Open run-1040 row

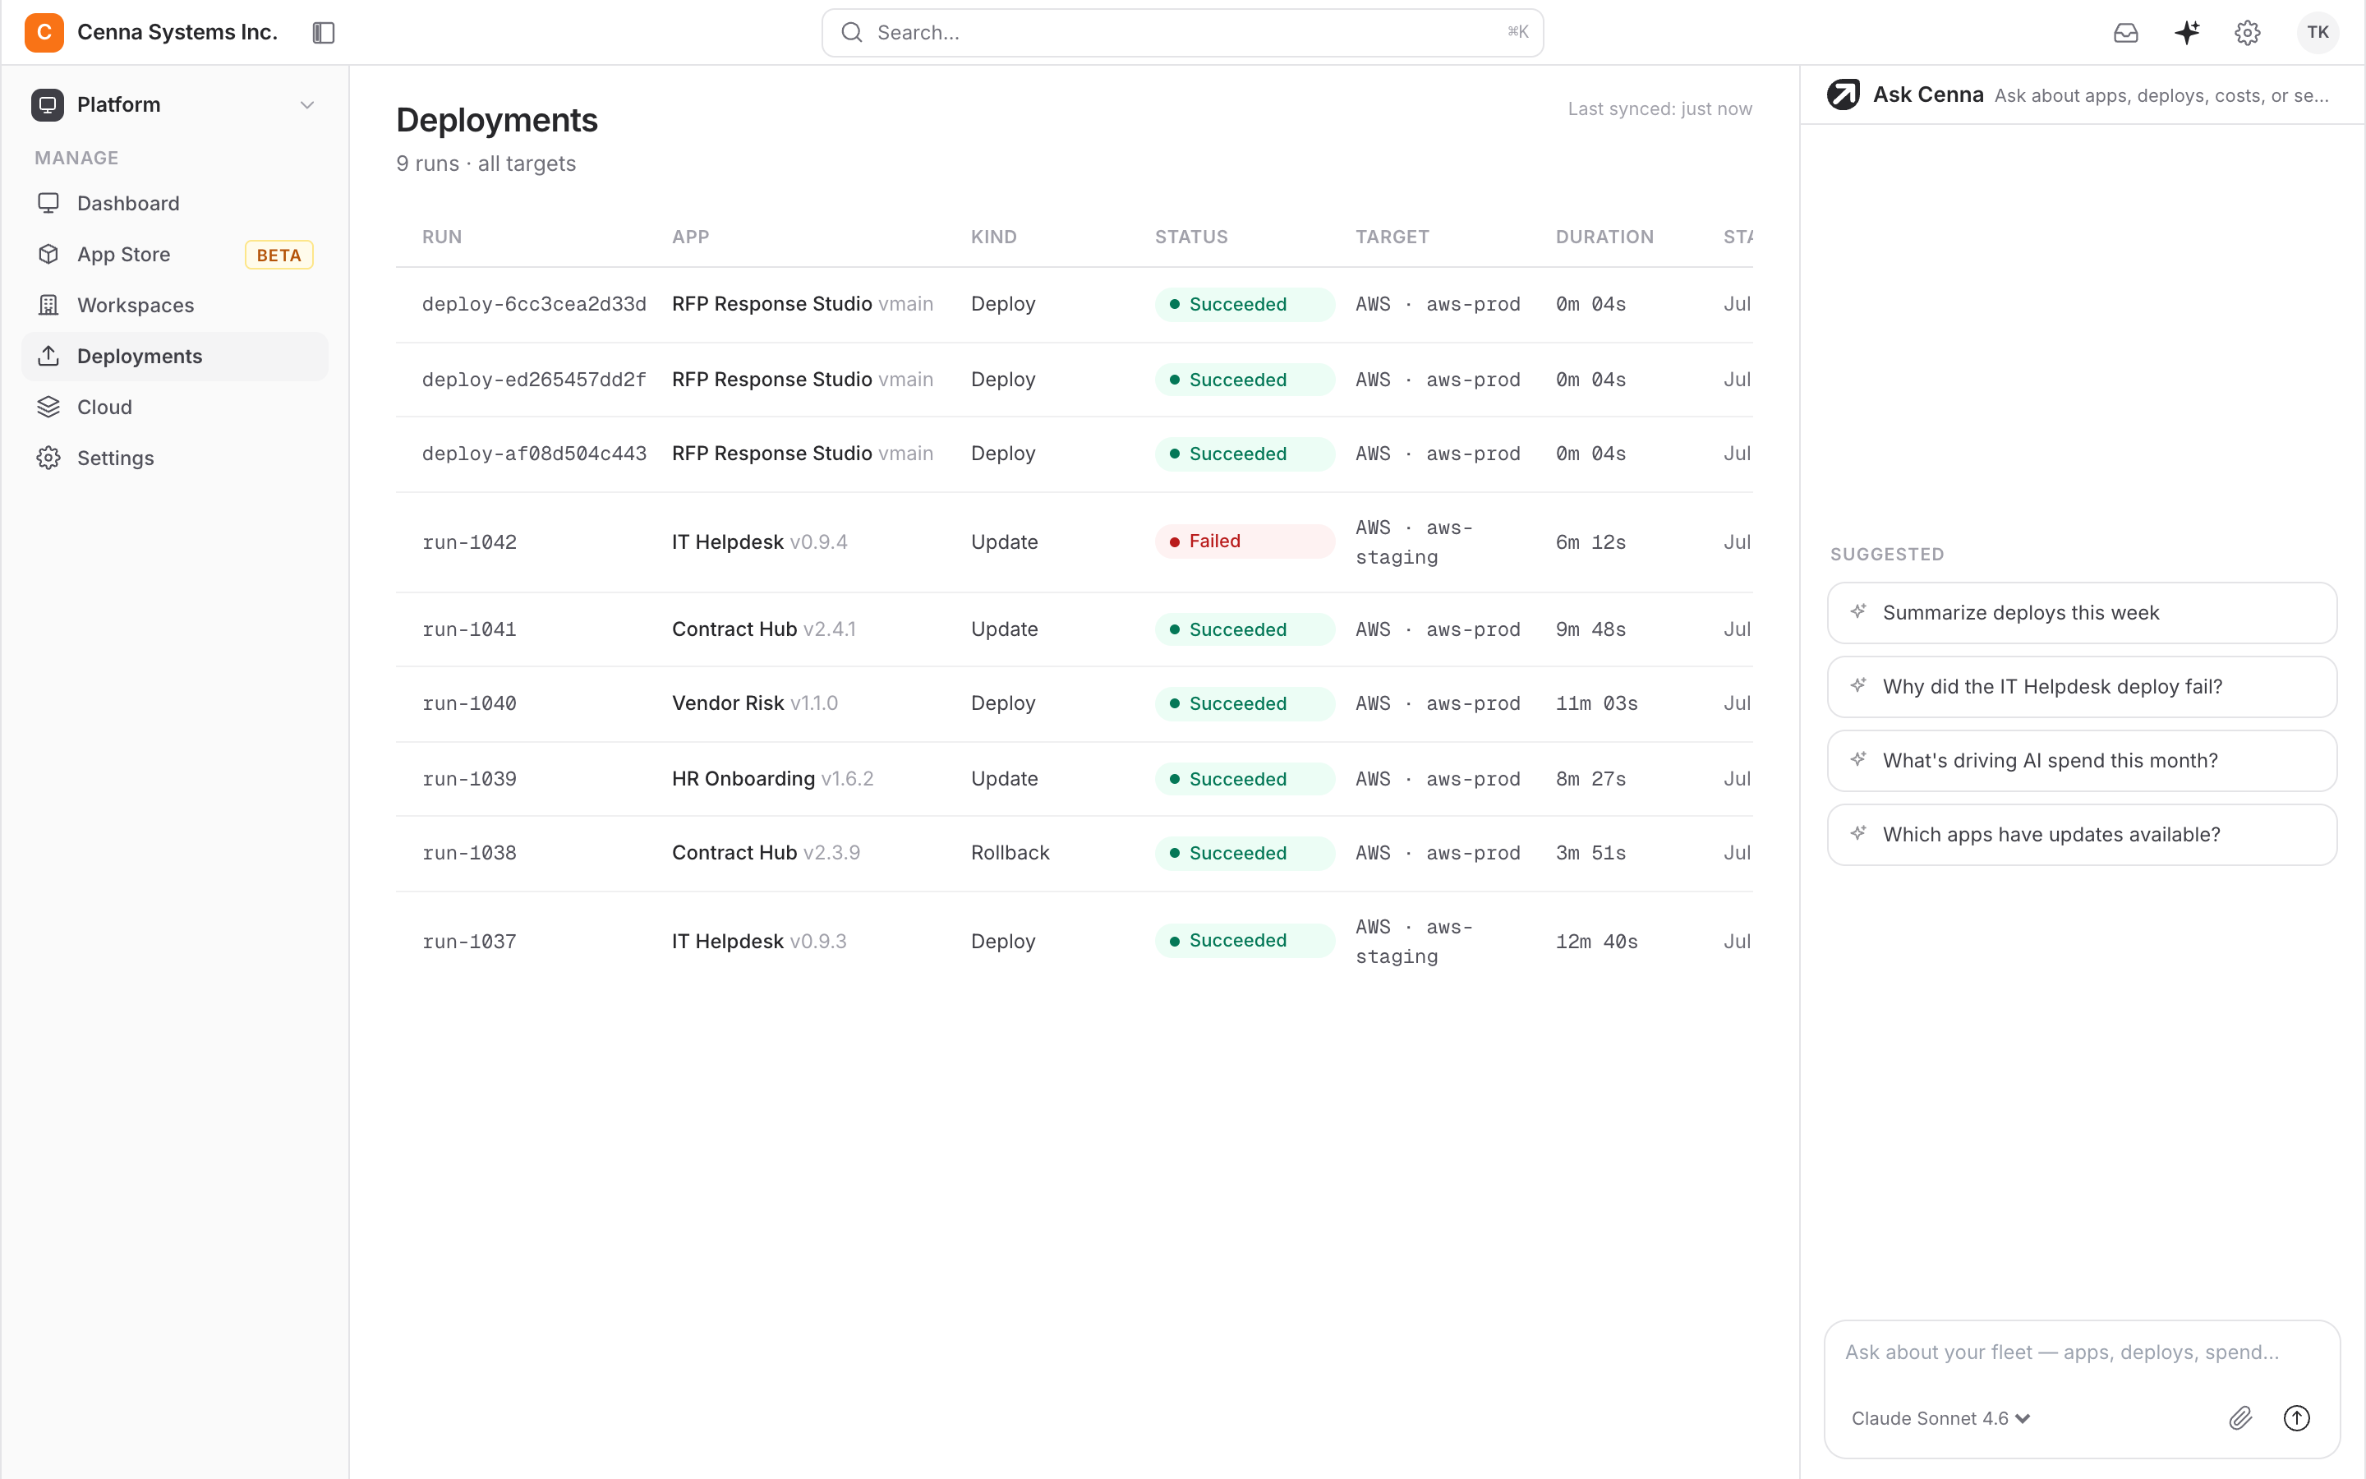click(1074, 703)
